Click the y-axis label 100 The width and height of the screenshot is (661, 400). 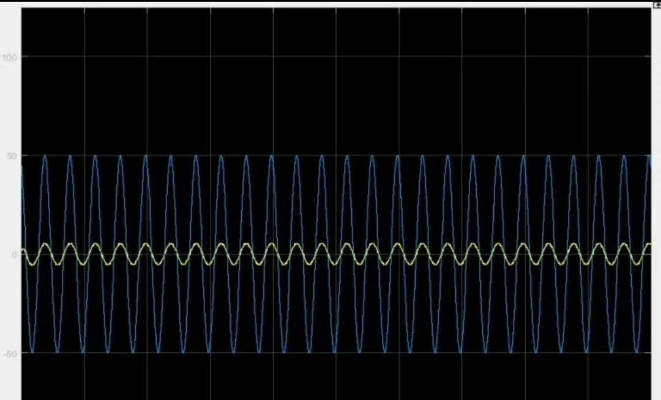tap(9, 57)
